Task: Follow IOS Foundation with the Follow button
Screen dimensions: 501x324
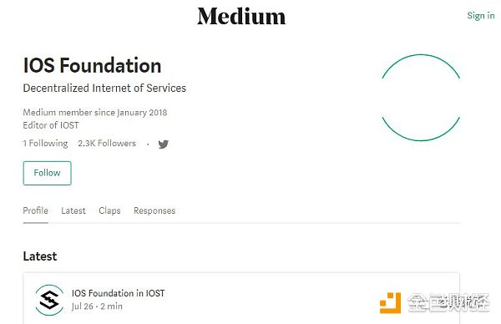Action: click(48, 173)
